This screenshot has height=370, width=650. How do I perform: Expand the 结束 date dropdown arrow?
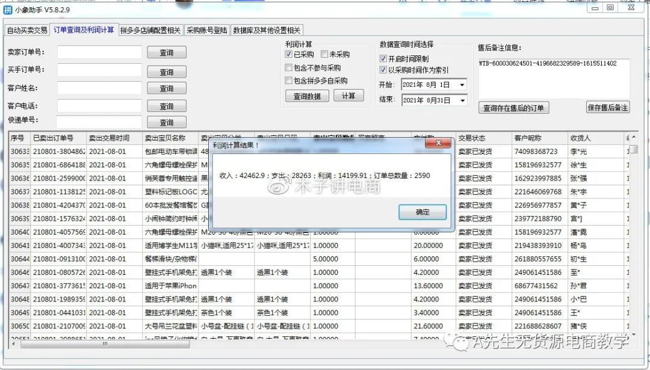click(x=462, y=100)
